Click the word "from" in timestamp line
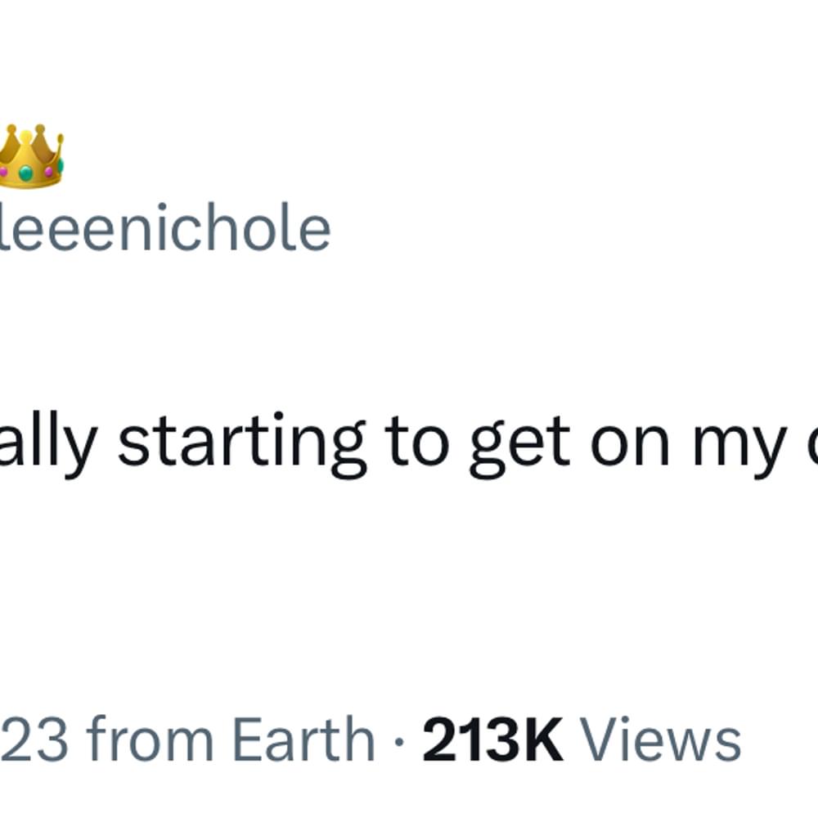Image resolution: width=818 pixels, height=818 pixels. point(151,739)
